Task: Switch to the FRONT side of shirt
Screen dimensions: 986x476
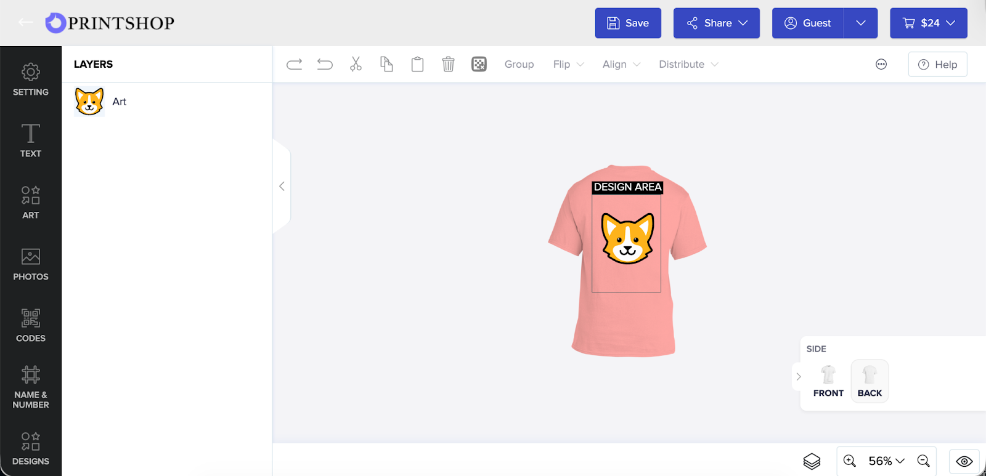Action: coord(828,381)
